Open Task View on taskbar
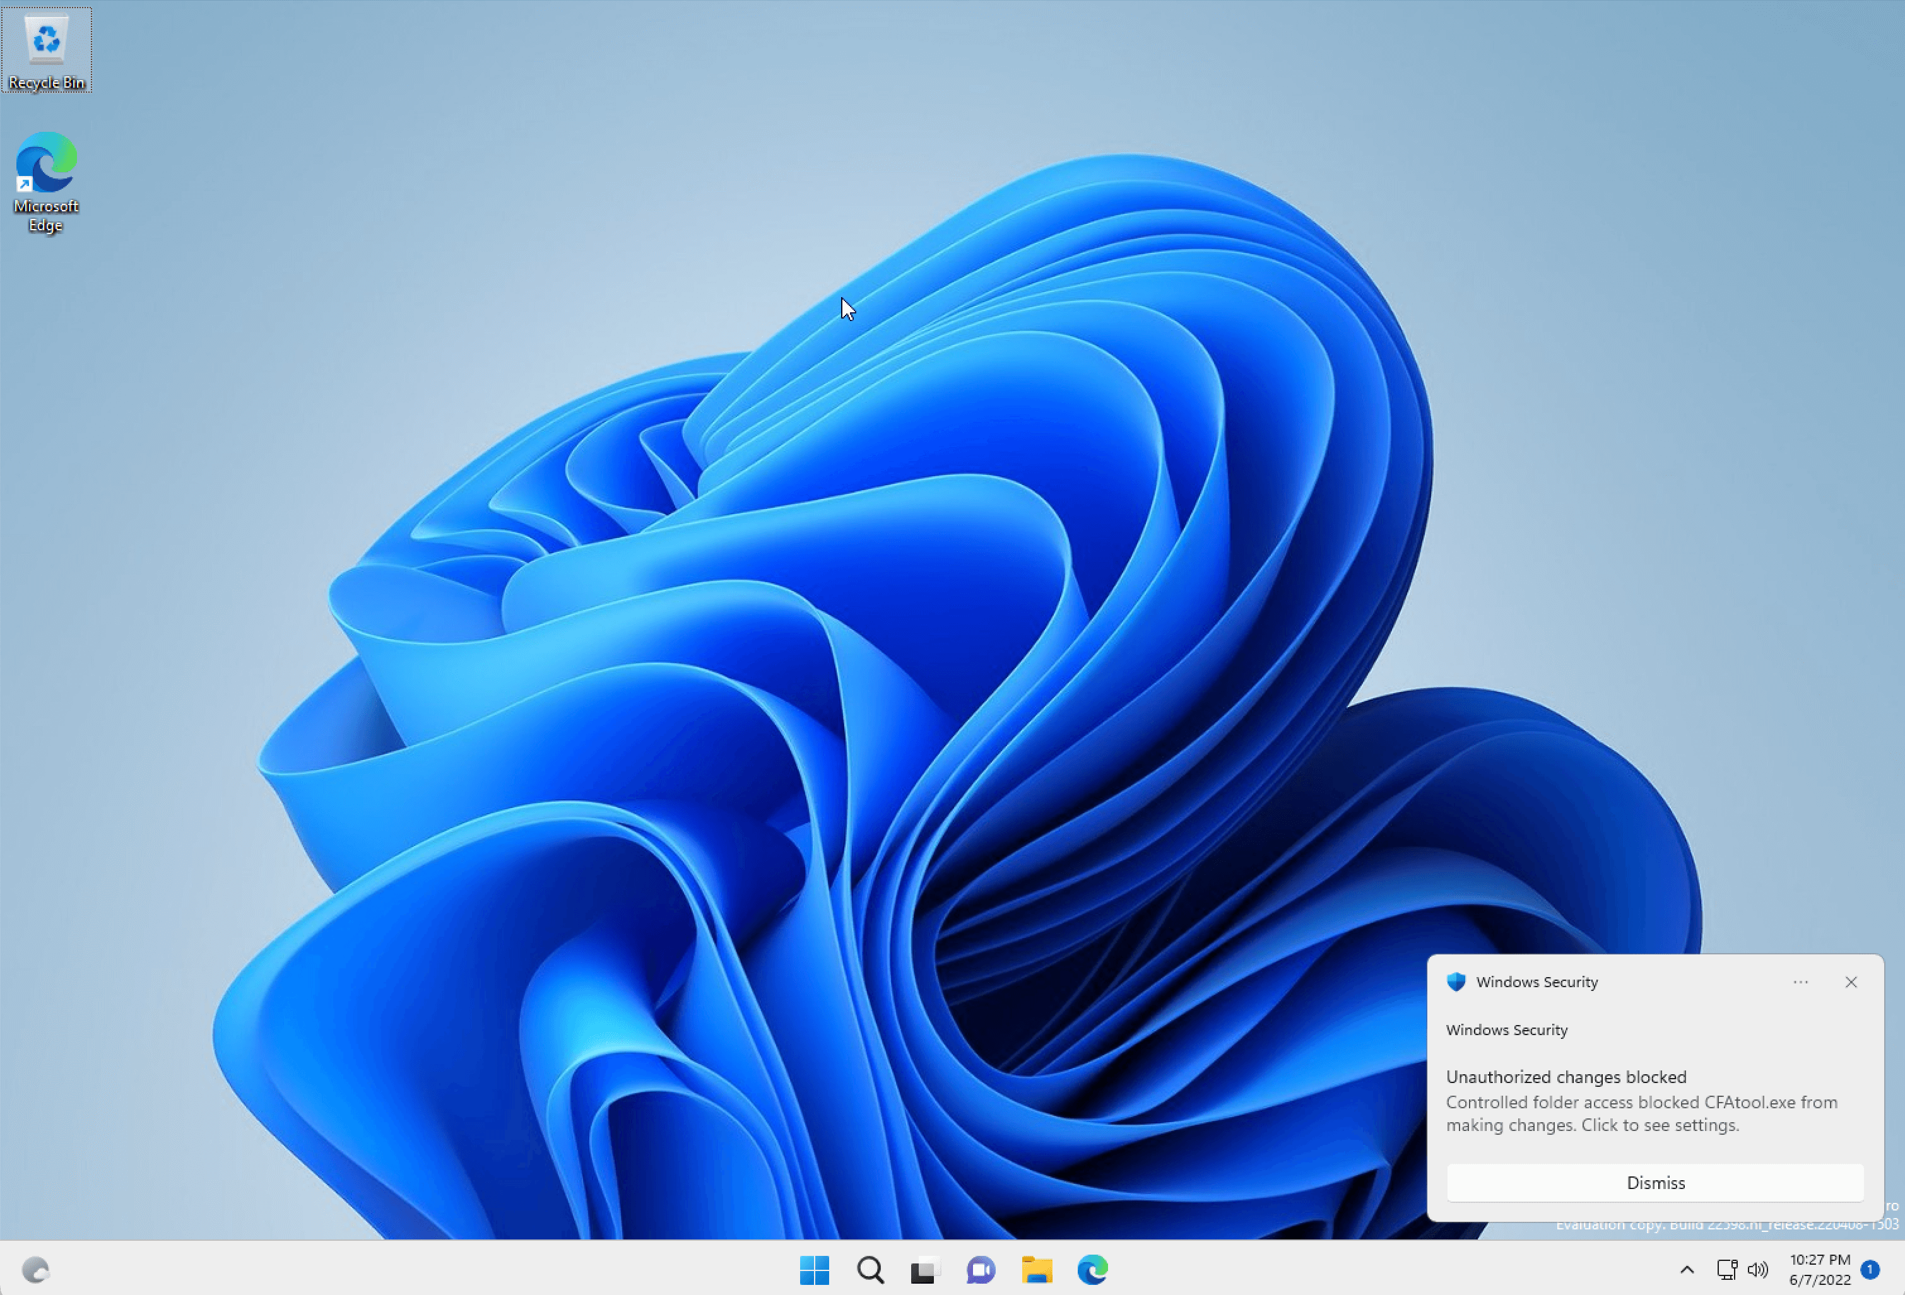Screen dimensions: 1905x1295 (x=924, y=1270)
